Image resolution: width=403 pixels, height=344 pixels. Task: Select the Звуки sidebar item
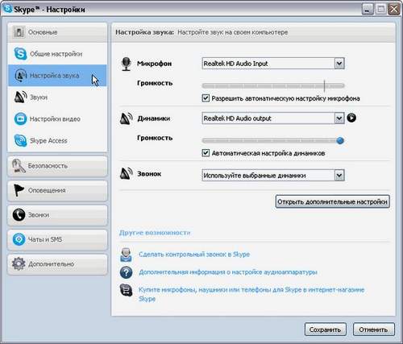coord(57,97)
